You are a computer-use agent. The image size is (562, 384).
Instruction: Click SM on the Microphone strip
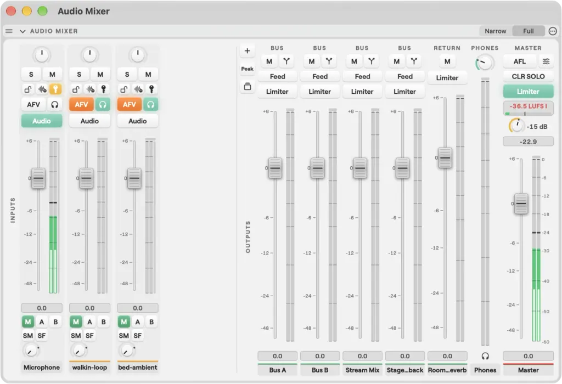tap(28, 336)
